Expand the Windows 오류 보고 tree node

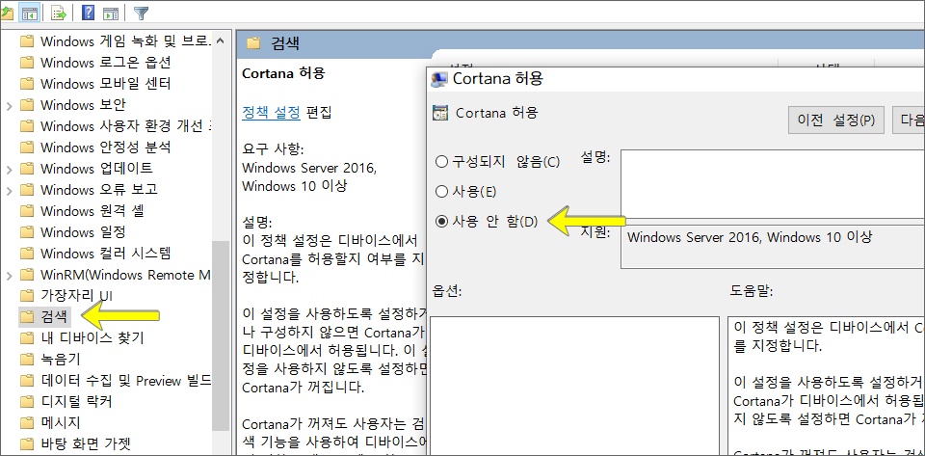pos(9,191)
